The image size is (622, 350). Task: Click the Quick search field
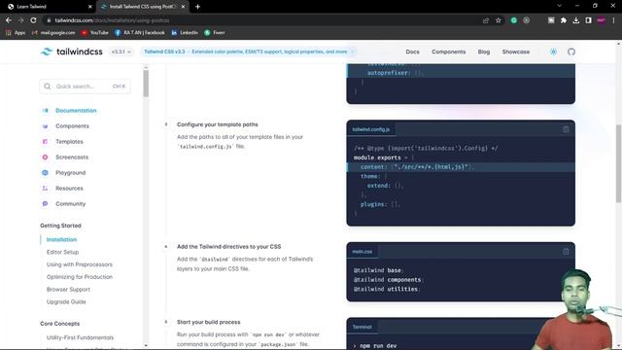pos(85,87)
